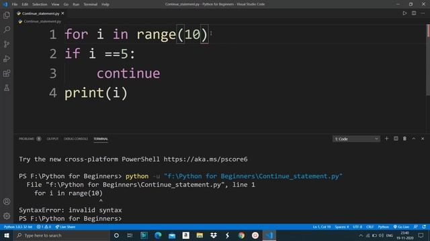Open the terminal selector '1: Code' dropdown
430x241 pixels.
356,139
